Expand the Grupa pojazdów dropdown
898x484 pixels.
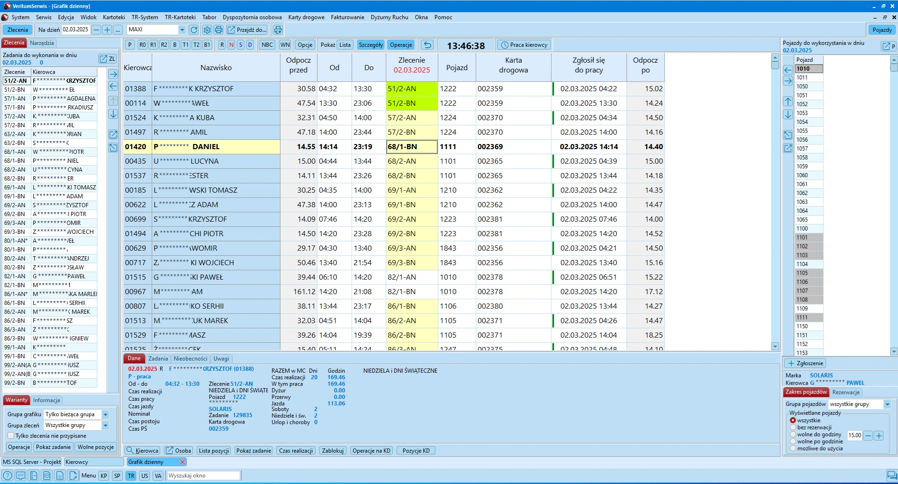pos(887,404)
